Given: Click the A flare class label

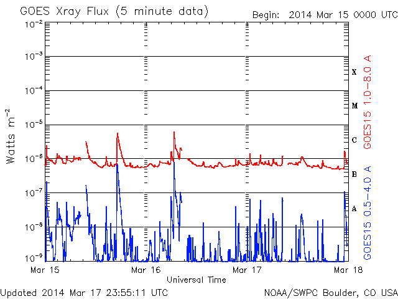Looking at the screenshot, I should [354, 209].
